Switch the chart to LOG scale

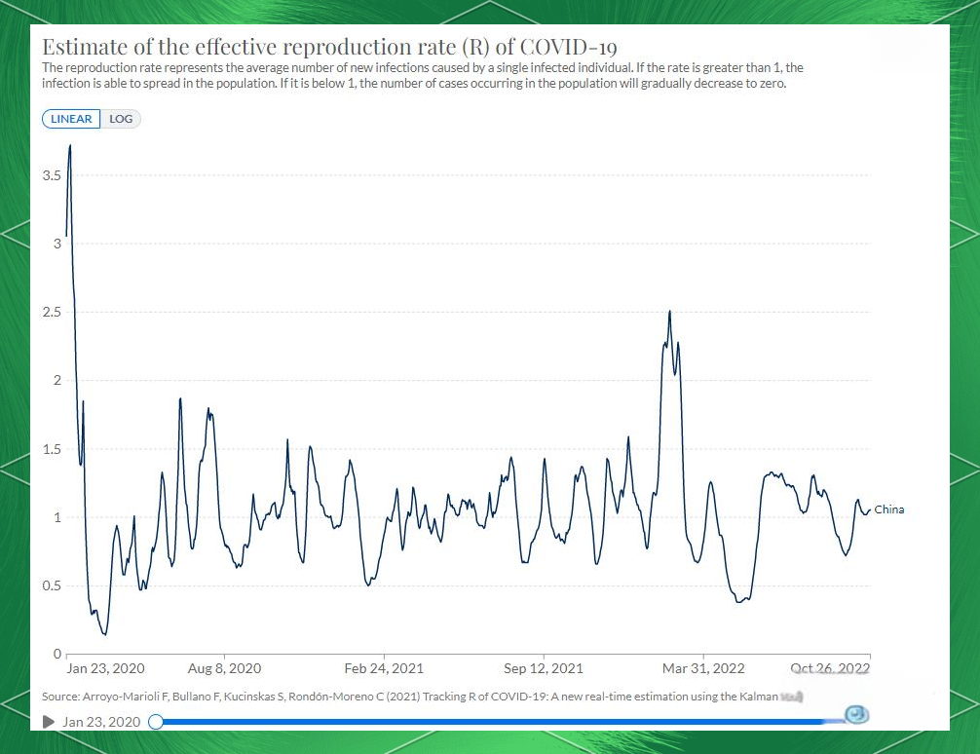click(121, 119)
